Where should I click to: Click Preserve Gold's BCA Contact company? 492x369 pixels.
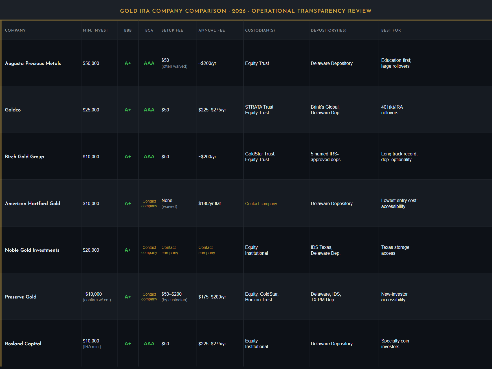149,296
